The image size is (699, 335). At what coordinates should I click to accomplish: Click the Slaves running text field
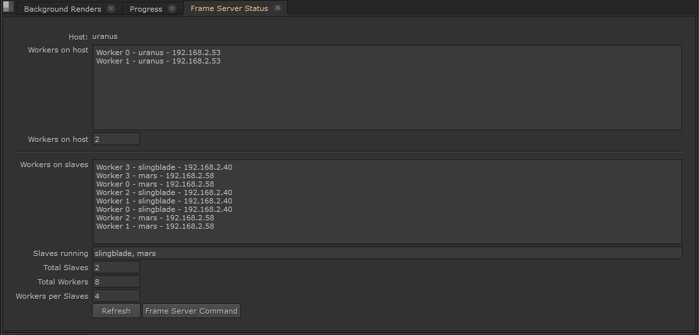coord(387,253)
